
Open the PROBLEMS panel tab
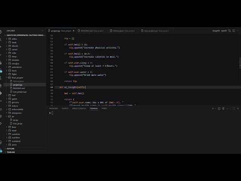point(53,109)
